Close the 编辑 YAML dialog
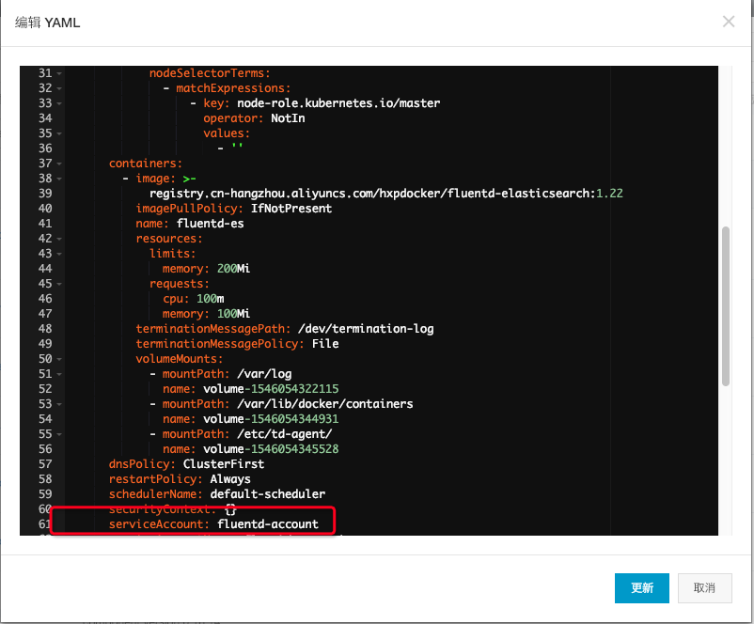Image resolution: width=754 pixels, height=624 pixels. [728, 22]
